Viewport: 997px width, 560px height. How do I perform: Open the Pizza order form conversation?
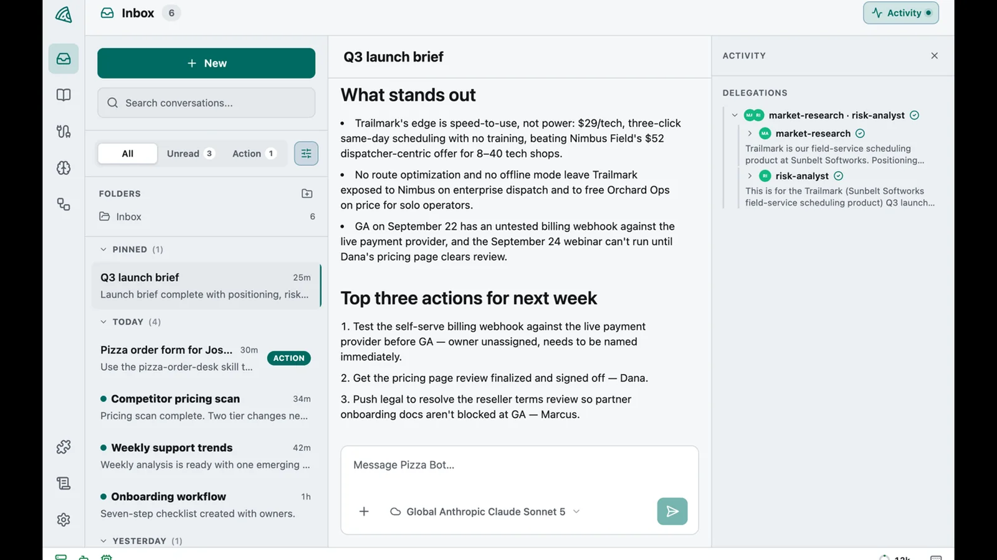pyautogui.click(x=206, y=358)
